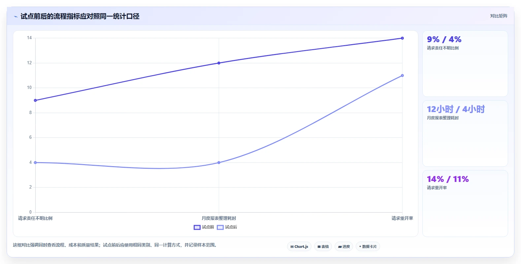This screenshot has width=521, height=264.
Task: Click the 14% / 11% card value
Action: pos(448,179)
